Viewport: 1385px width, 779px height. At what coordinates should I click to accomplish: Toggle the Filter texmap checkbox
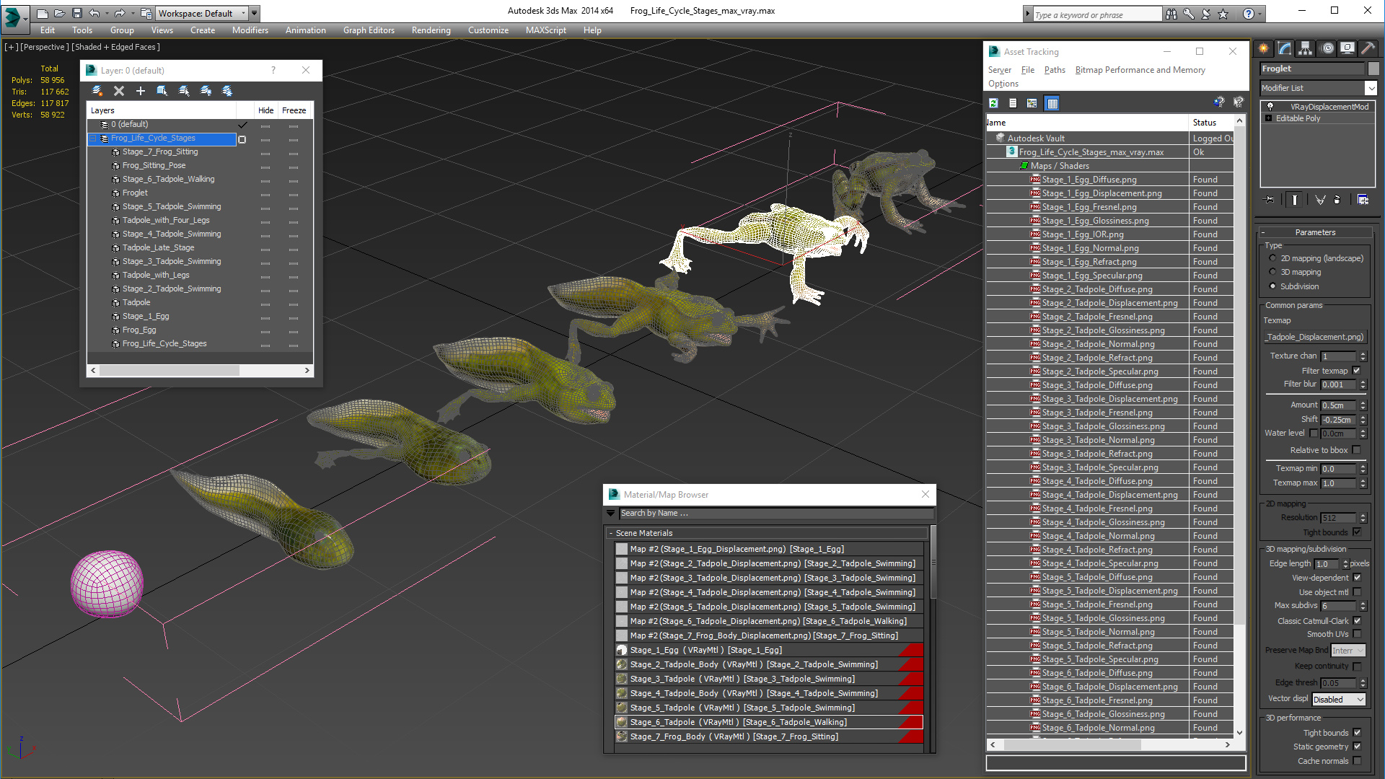point(1356,371)
